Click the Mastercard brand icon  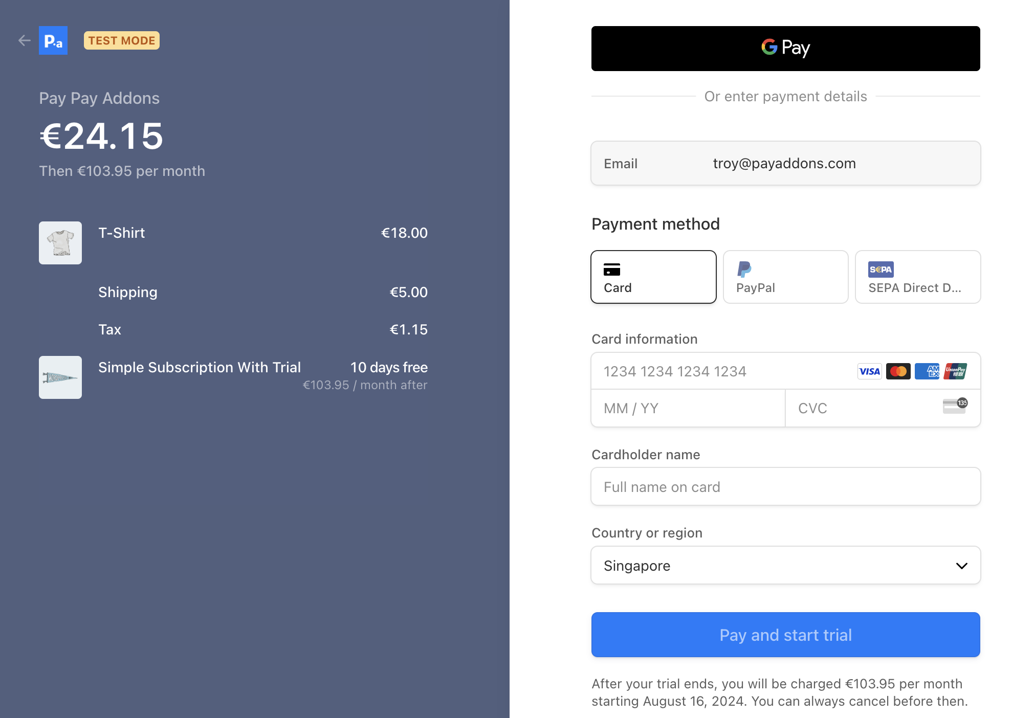[898, 371]
